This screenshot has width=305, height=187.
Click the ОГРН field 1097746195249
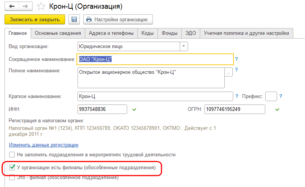coord(235,109)
